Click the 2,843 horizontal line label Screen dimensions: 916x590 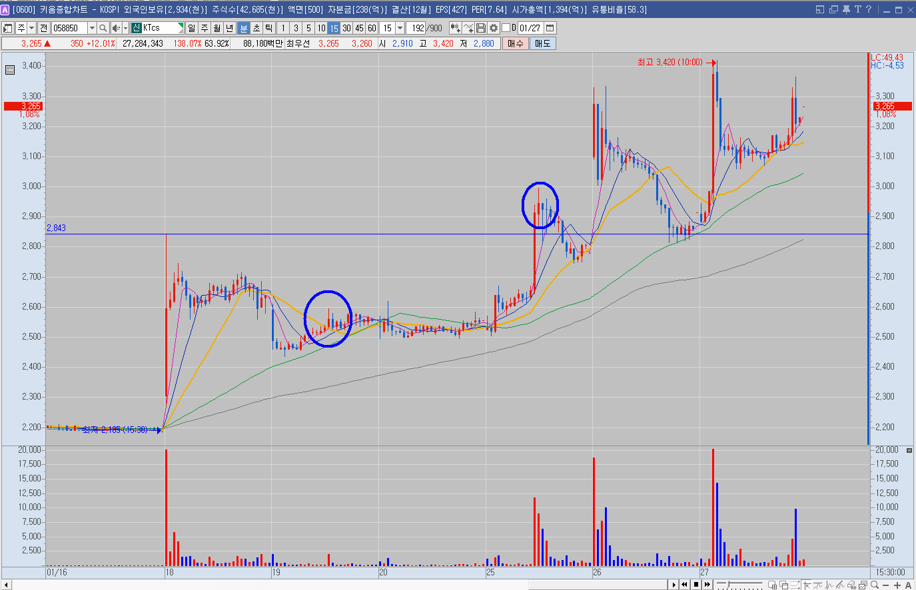click(x=56, y=228)
